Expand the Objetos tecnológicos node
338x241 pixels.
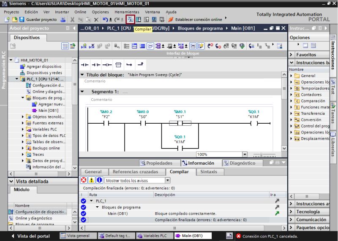click(x=23, y=117)
